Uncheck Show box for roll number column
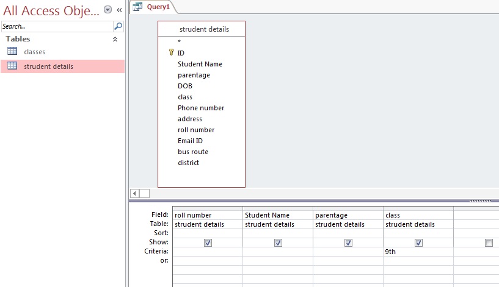 (208, 243)
